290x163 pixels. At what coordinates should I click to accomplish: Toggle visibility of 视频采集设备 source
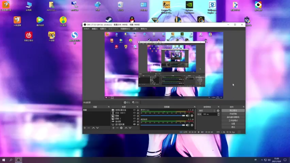[134, 110]
